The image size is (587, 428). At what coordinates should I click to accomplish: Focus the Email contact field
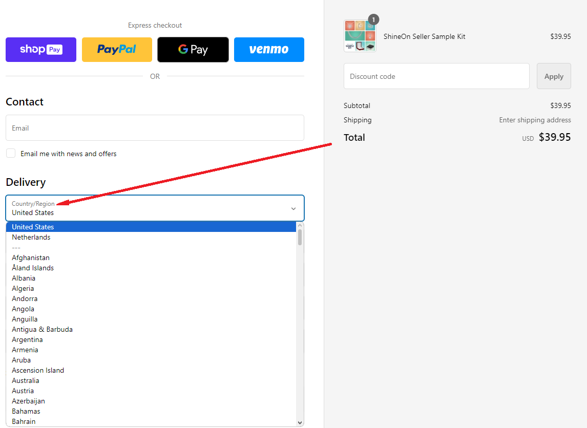(155, 128)
